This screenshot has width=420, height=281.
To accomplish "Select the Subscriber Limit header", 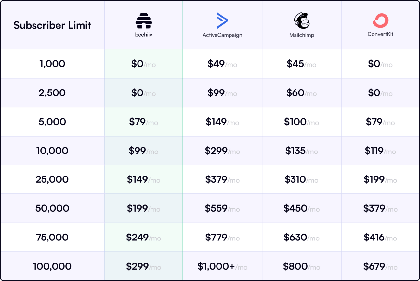I will (52, 25).
